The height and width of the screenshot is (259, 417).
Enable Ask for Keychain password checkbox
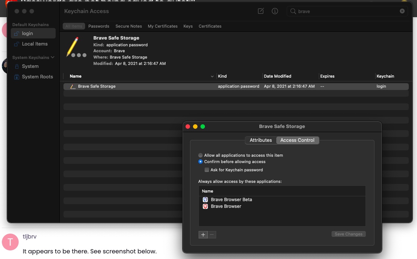(x=207, y=170)
